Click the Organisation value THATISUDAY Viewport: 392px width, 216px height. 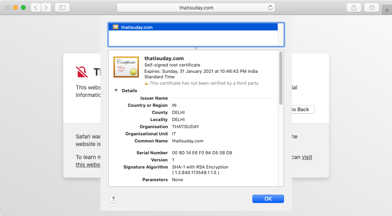click(x=186, y=127)
